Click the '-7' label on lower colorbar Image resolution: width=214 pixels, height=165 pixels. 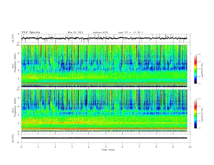[199, 128]
